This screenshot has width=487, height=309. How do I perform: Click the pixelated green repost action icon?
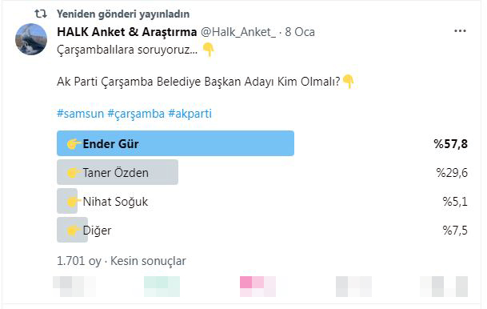[162, 287]
